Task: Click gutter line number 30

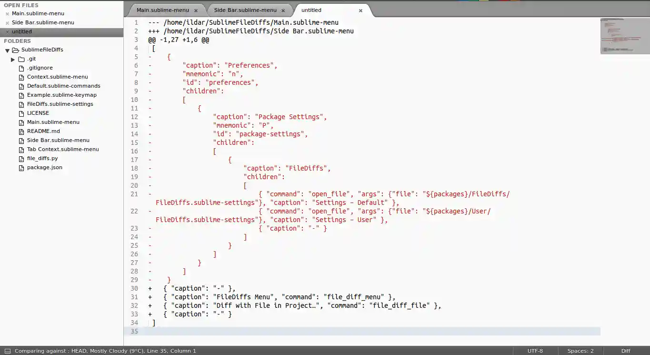Action: coord(134,288)
